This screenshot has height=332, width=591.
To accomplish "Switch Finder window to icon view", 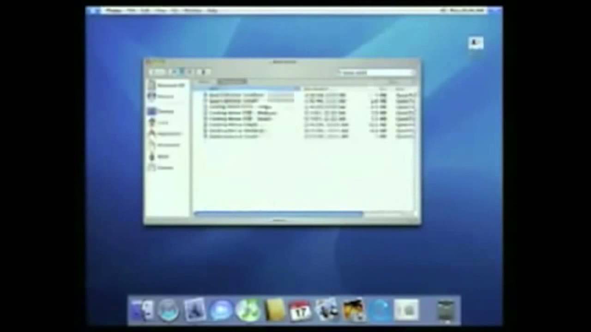I will click(173, 72).
